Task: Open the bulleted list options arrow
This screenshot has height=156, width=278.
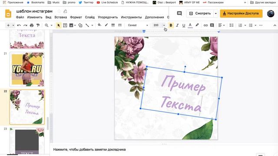Action: click(255, 26)
